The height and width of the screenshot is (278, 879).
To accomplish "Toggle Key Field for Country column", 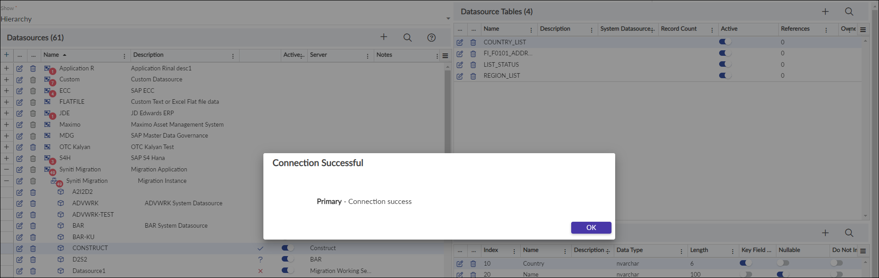I will pyautogui.click(x=746, y=263).
